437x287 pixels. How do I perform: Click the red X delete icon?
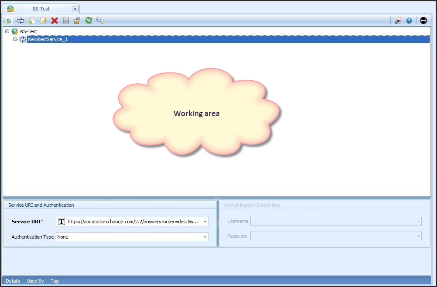55,20
